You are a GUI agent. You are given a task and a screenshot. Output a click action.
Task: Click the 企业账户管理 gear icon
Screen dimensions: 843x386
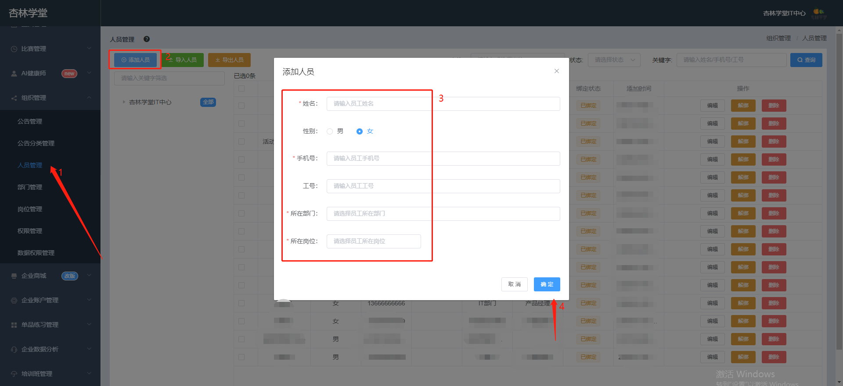pos(14,300)
